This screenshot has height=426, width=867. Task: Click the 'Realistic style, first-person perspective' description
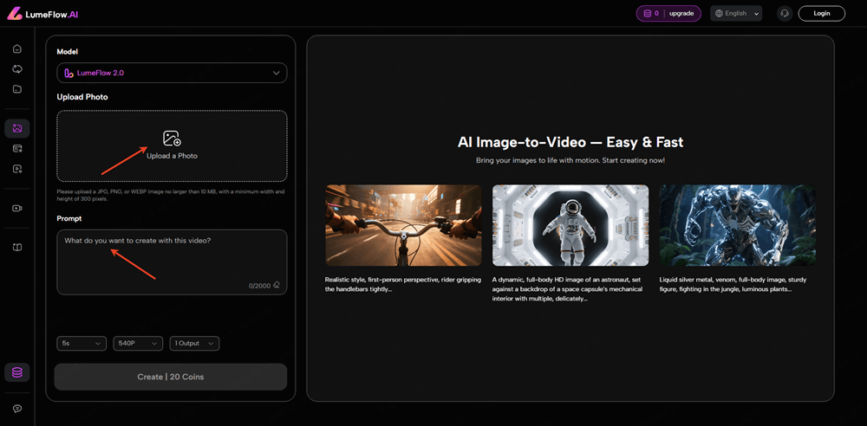tap(402, 284)
